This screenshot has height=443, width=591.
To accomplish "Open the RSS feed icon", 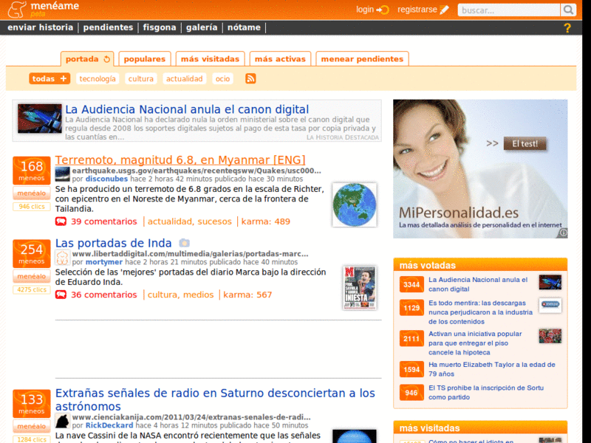I will click(x=250, y=78).
